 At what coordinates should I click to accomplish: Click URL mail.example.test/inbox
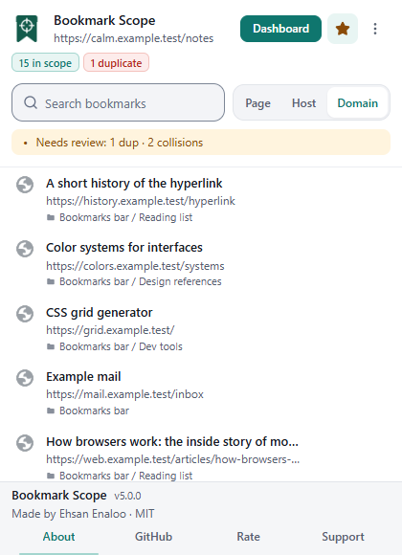pyautogui.click(x=124, y=394)
